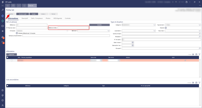Image resolution: width=202 pixels, height=108 pixels.
Task: Sort by Date Vente column header
Action: (111, 57)
